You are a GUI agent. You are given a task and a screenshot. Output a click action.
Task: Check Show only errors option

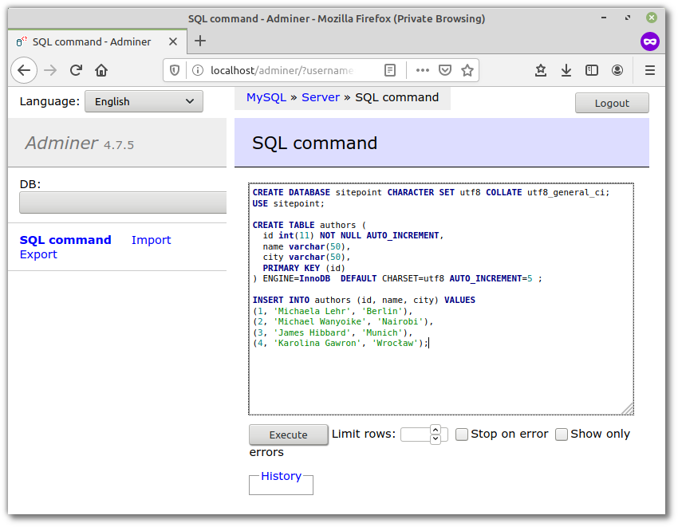[x=562, y=435]
